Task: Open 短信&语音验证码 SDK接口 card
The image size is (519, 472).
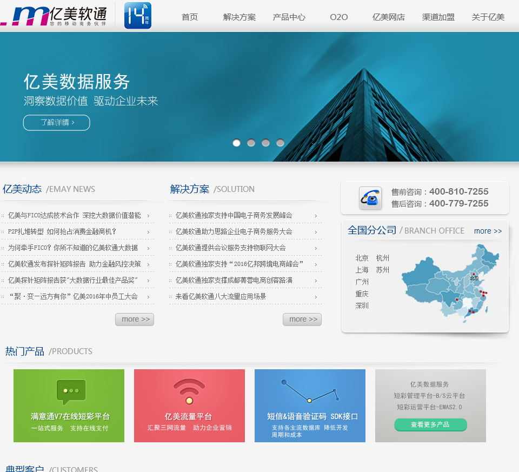Action: click(x=310, y=406)
